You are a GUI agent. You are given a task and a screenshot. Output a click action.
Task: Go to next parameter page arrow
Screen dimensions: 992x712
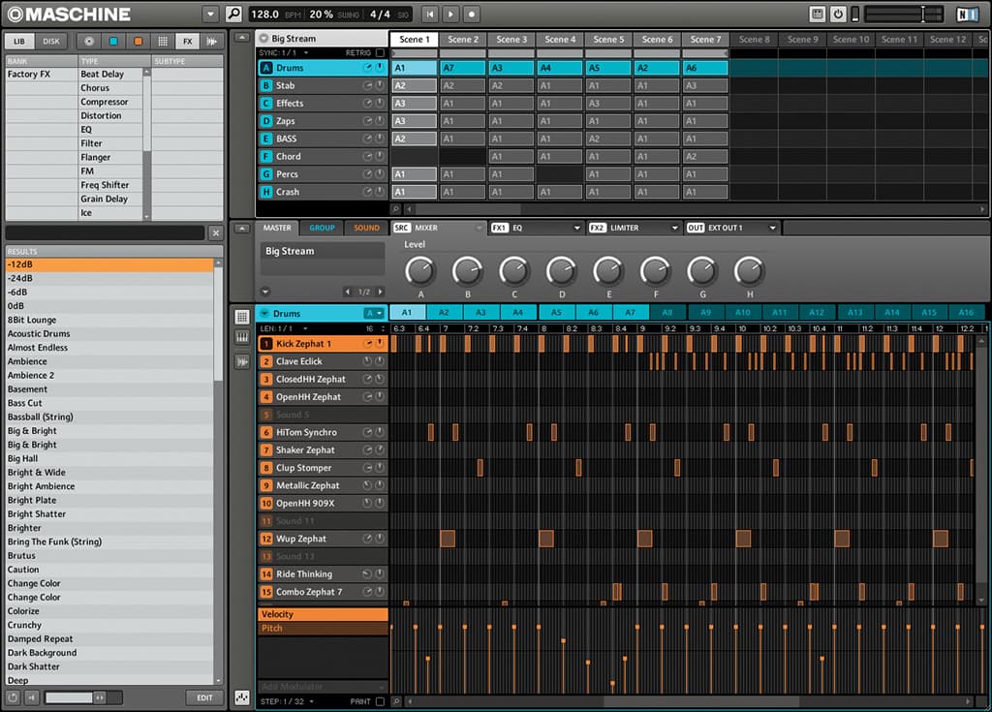380,292
